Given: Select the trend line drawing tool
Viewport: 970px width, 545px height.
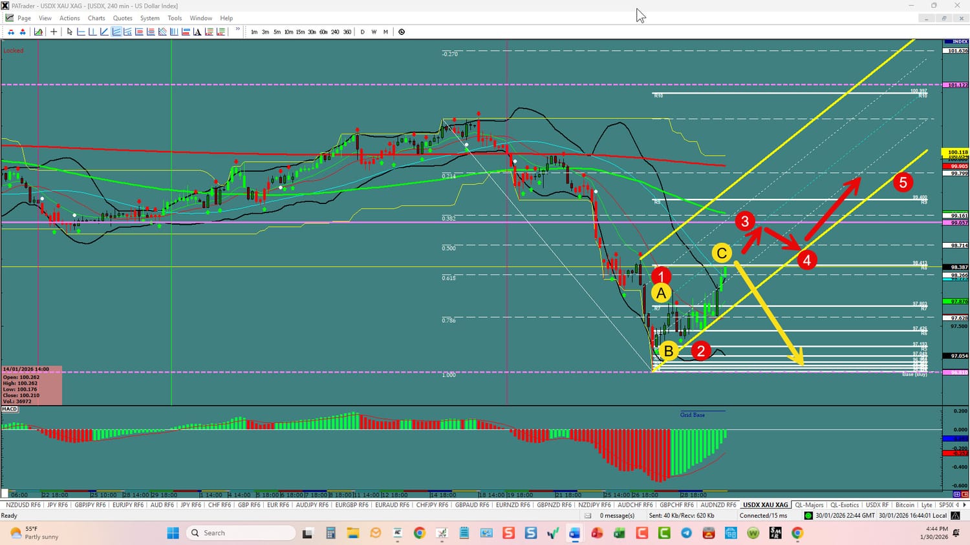Looking at the screenshot, I should [x=105, y=32].
